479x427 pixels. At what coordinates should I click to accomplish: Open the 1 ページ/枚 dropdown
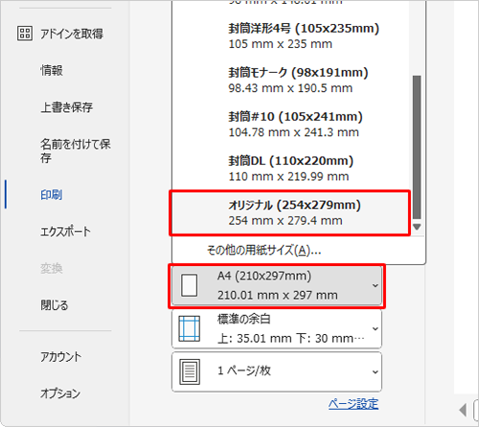point(277,371)
